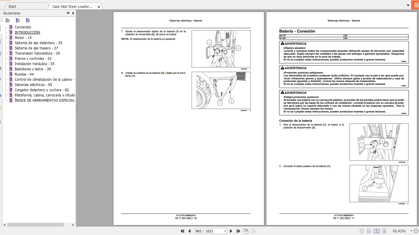Open the "Sistemas eléctricos - 55" bookmark
Viewport: 419px width, 235px height.
(33, 85)
